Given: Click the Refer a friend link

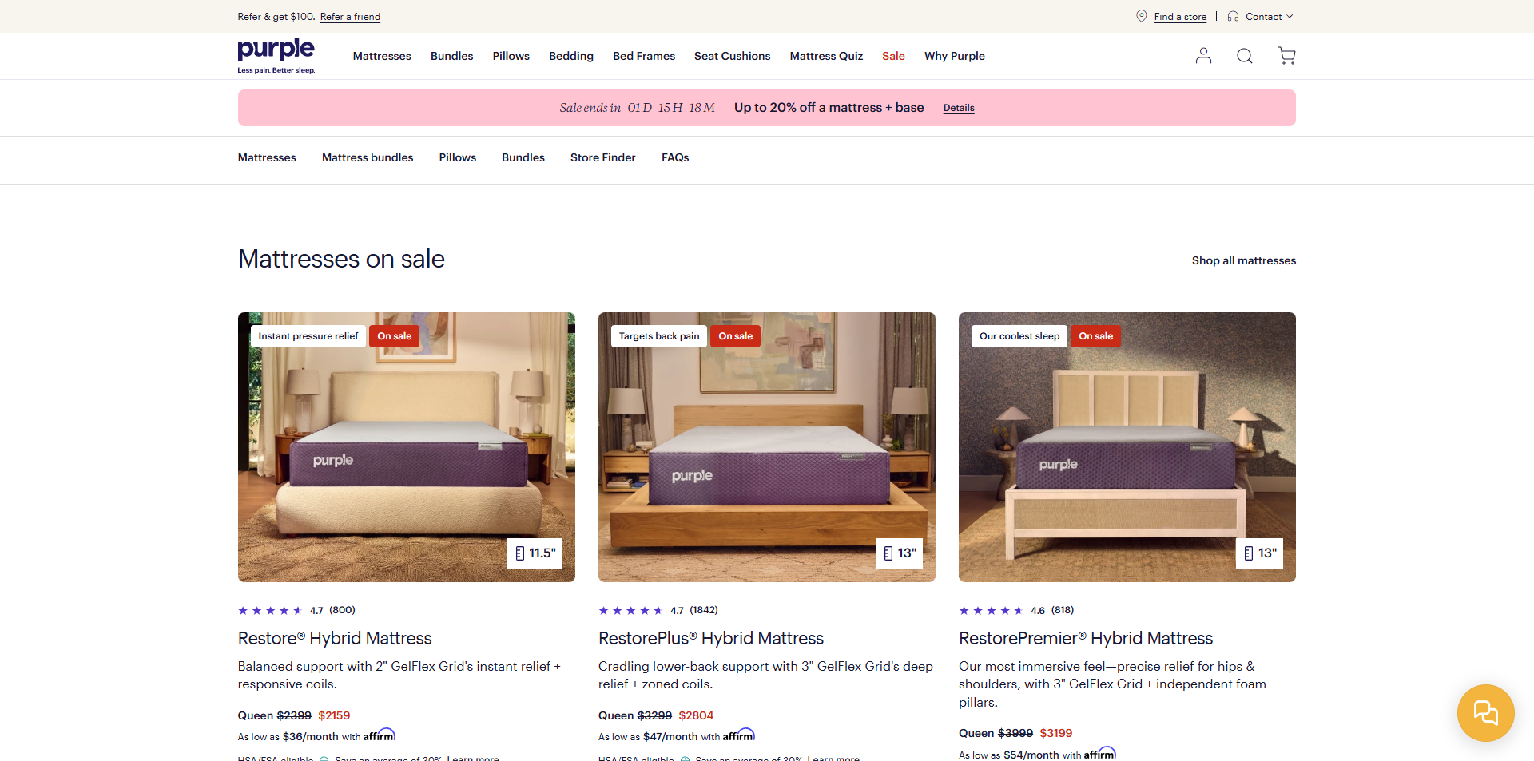Looking at the screenshot, I should tap(350, 16).
